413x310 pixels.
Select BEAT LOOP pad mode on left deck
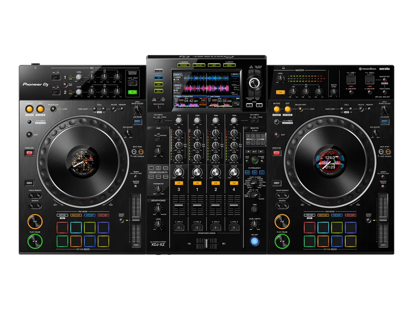point(76,216)
